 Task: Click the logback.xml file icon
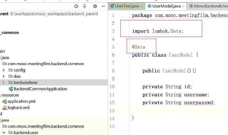pos(5,108)
